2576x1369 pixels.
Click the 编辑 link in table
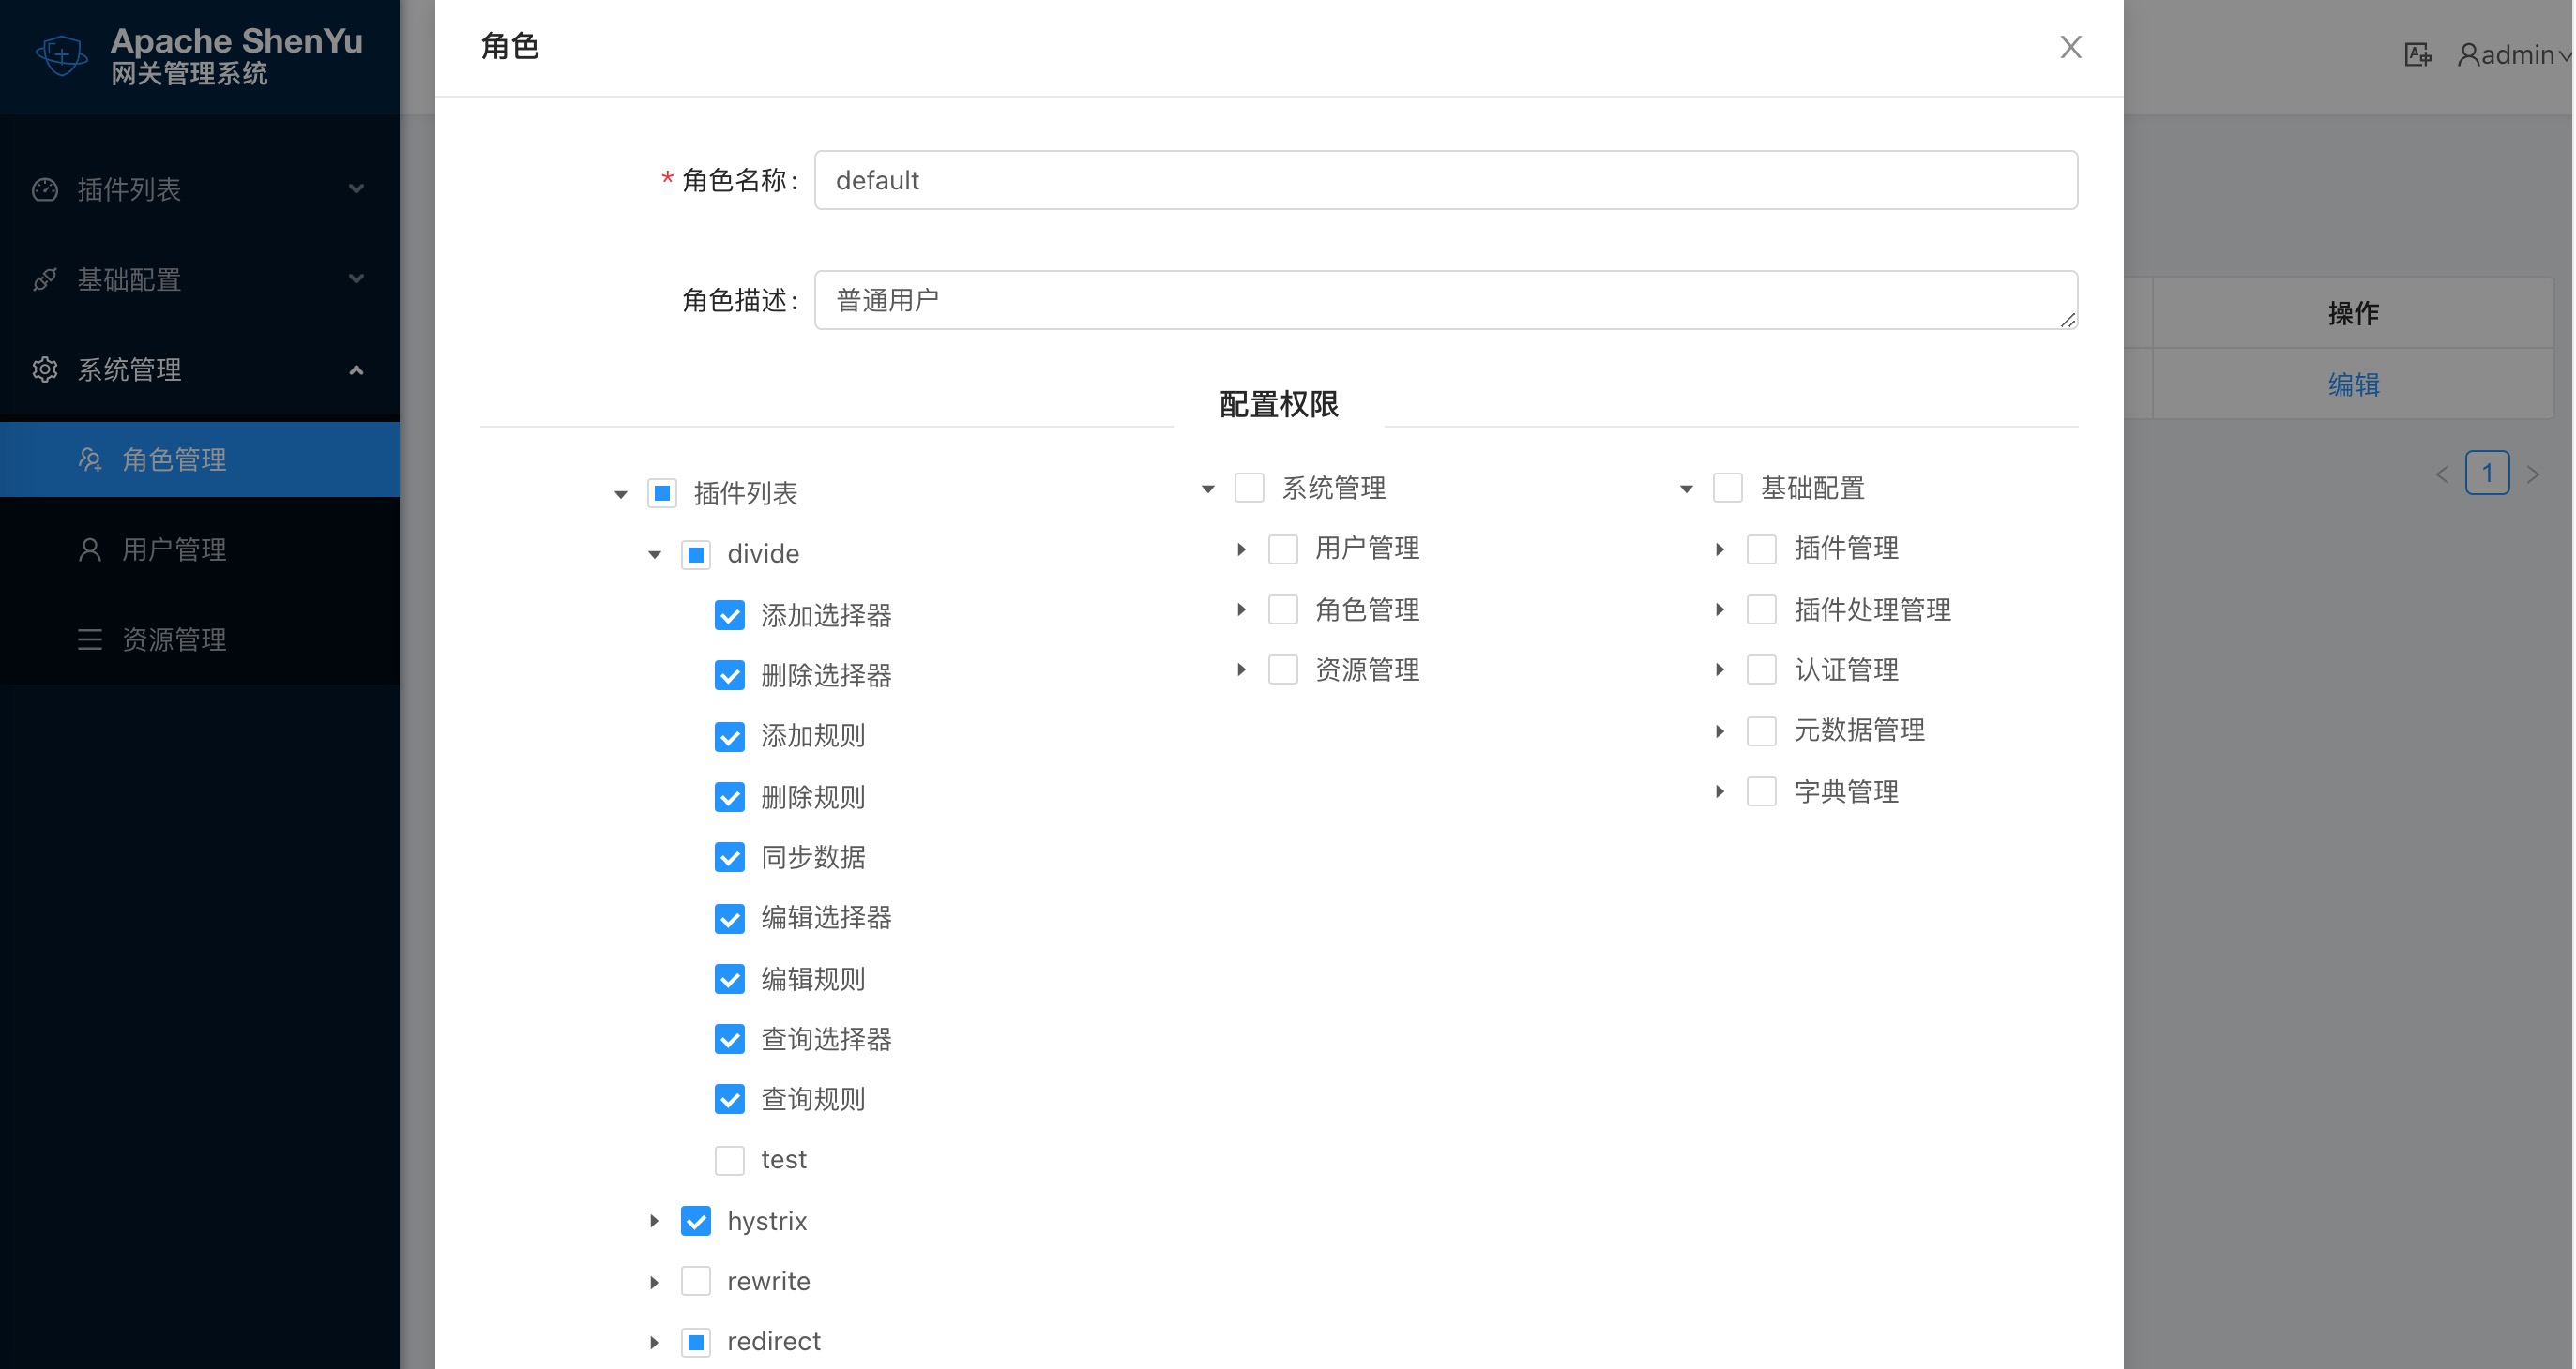pos(2353,384)
